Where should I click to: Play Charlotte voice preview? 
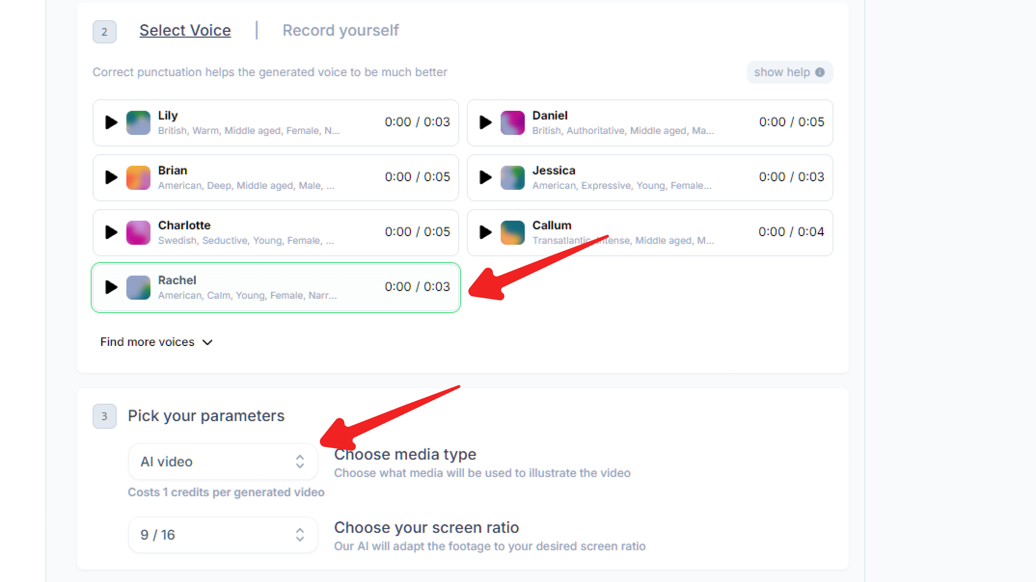(111, 232)
